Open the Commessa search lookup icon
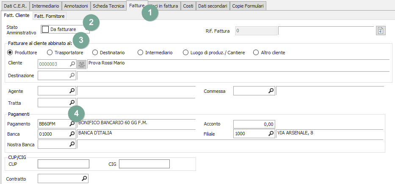Screen dimensions: 395x184 [271, 91]
